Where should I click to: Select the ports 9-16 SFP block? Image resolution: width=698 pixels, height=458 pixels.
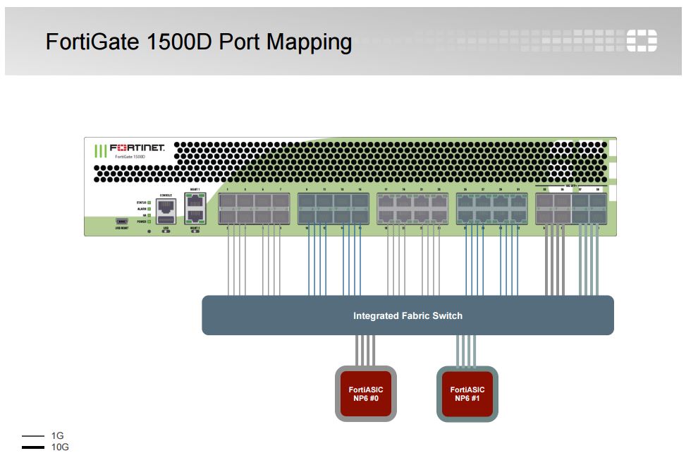pyautogui.click(x=333, y=208)
